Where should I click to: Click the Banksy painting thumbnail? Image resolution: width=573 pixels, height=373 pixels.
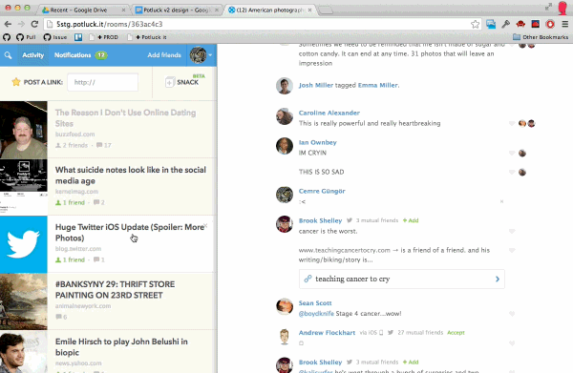(x=23, y=301)
